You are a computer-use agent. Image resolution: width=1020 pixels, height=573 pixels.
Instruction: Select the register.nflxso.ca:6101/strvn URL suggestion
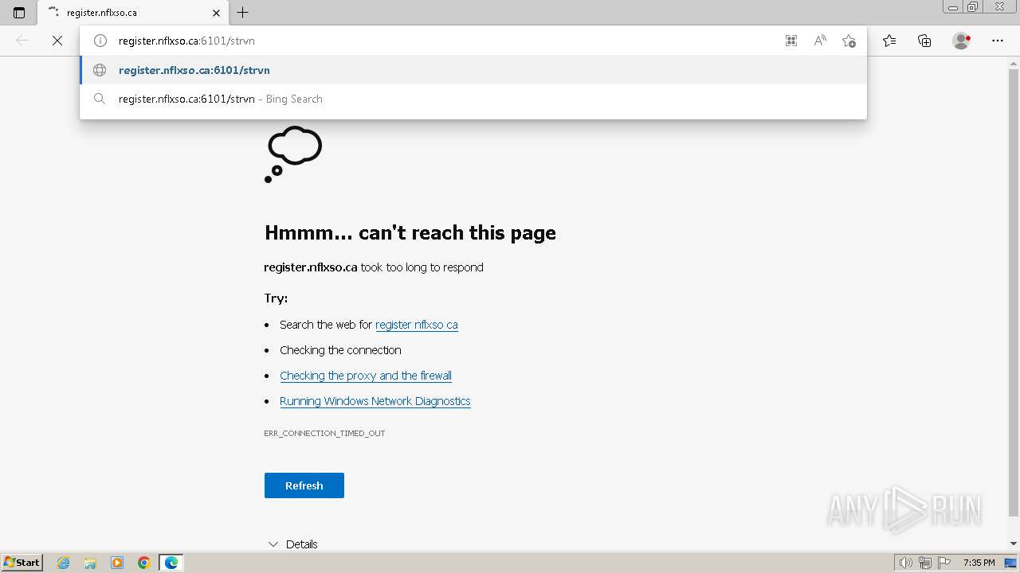point(473,70)
